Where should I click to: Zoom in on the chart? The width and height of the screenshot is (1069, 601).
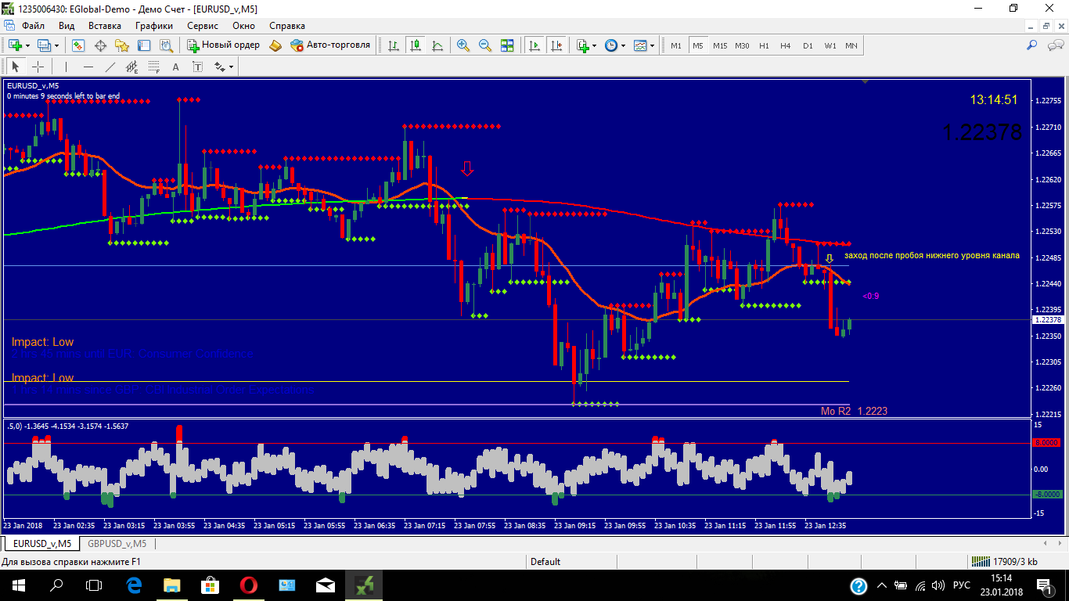tap(463, 45)
